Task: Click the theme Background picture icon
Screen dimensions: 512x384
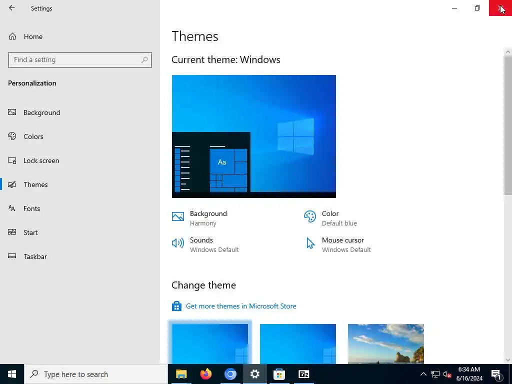Action: tap(178, 216)
